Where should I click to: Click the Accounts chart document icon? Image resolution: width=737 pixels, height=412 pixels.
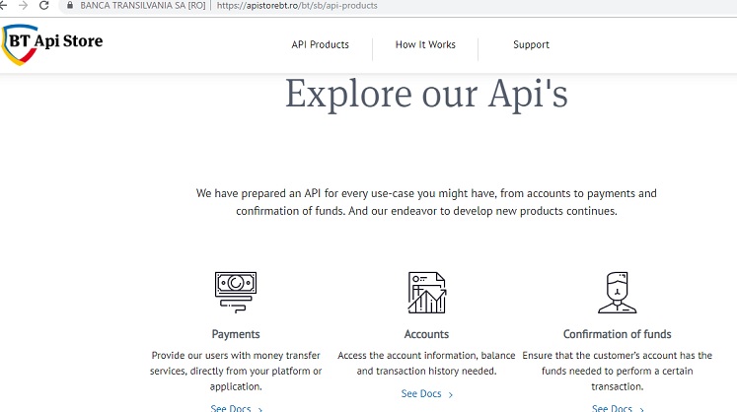click(x=427, y=292)
